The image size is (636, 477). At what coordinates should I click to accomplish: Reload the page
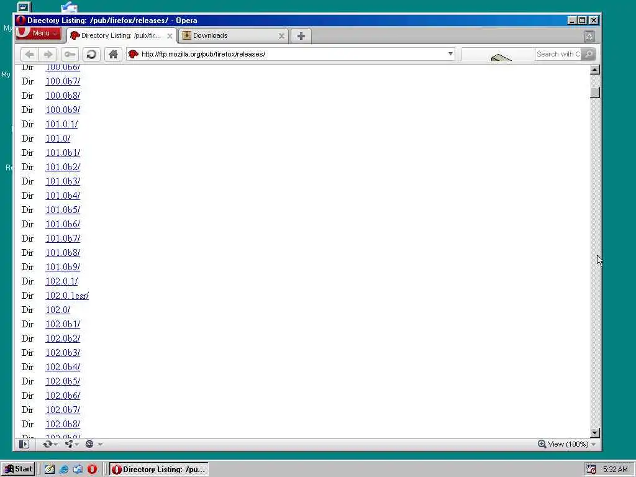point(91,54)
